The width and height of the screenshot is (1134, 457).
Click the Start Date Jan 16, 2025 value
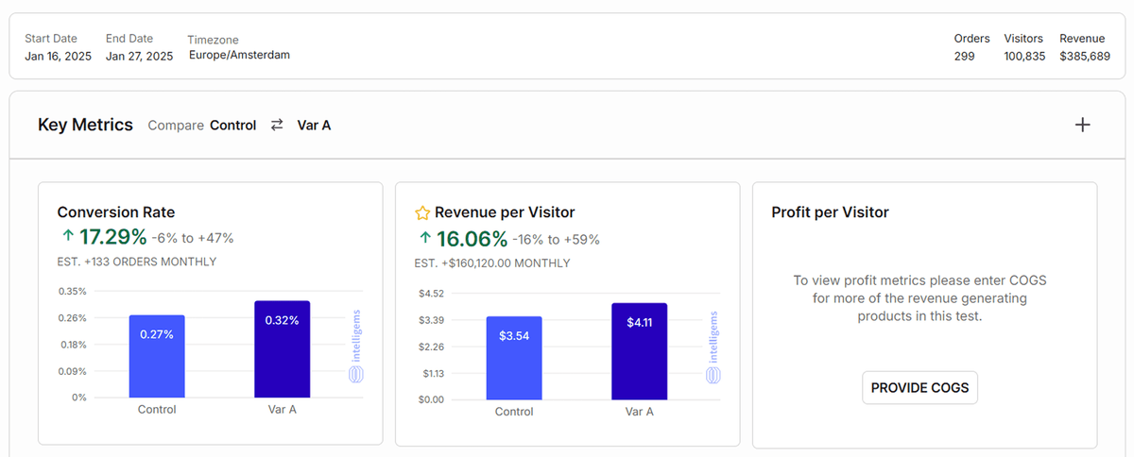coord(59,56)
